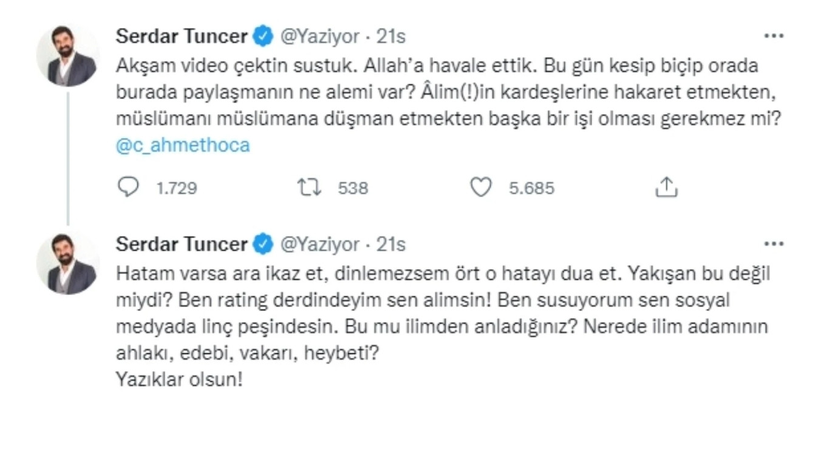The height and width of the screenshot is (462, 832).
Task: Open the three-dot options menu on the second tweet
Action: 774,245
